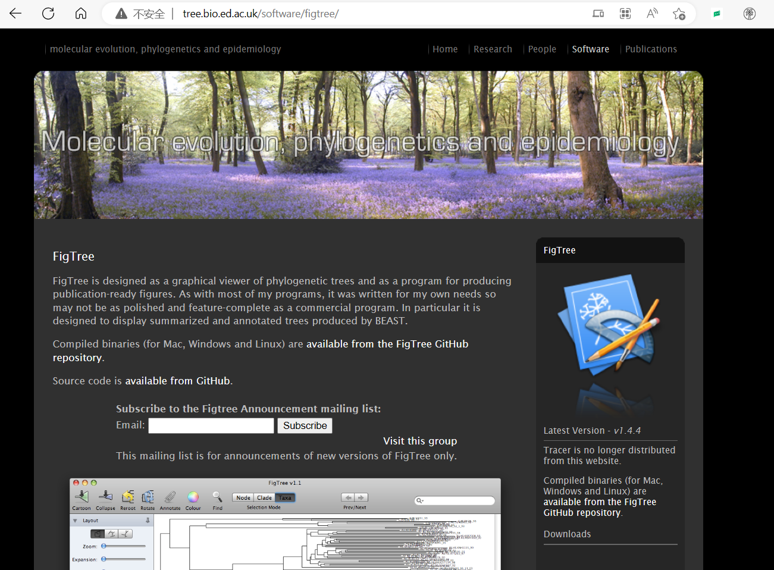This screenshot has width=774, height=570.
Task: Click the search field in FigTree screenshot
Action: tap(455, 500)
